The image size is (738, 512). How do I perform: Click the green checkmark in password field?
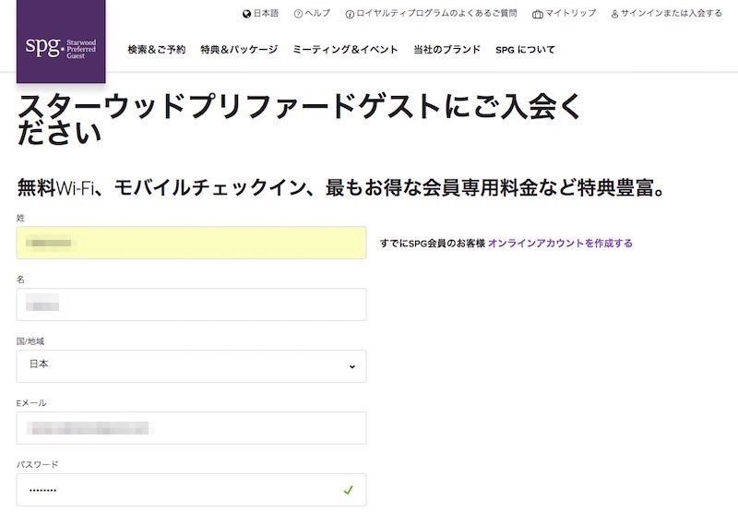tap(349, 490)
